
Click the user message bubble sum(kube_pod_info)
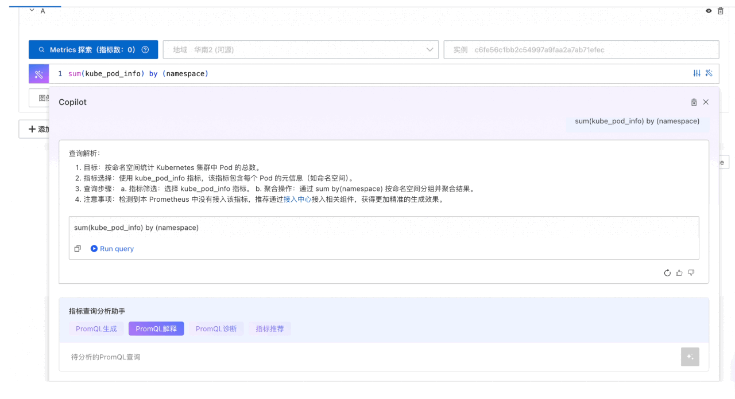[x=637, y=122]
